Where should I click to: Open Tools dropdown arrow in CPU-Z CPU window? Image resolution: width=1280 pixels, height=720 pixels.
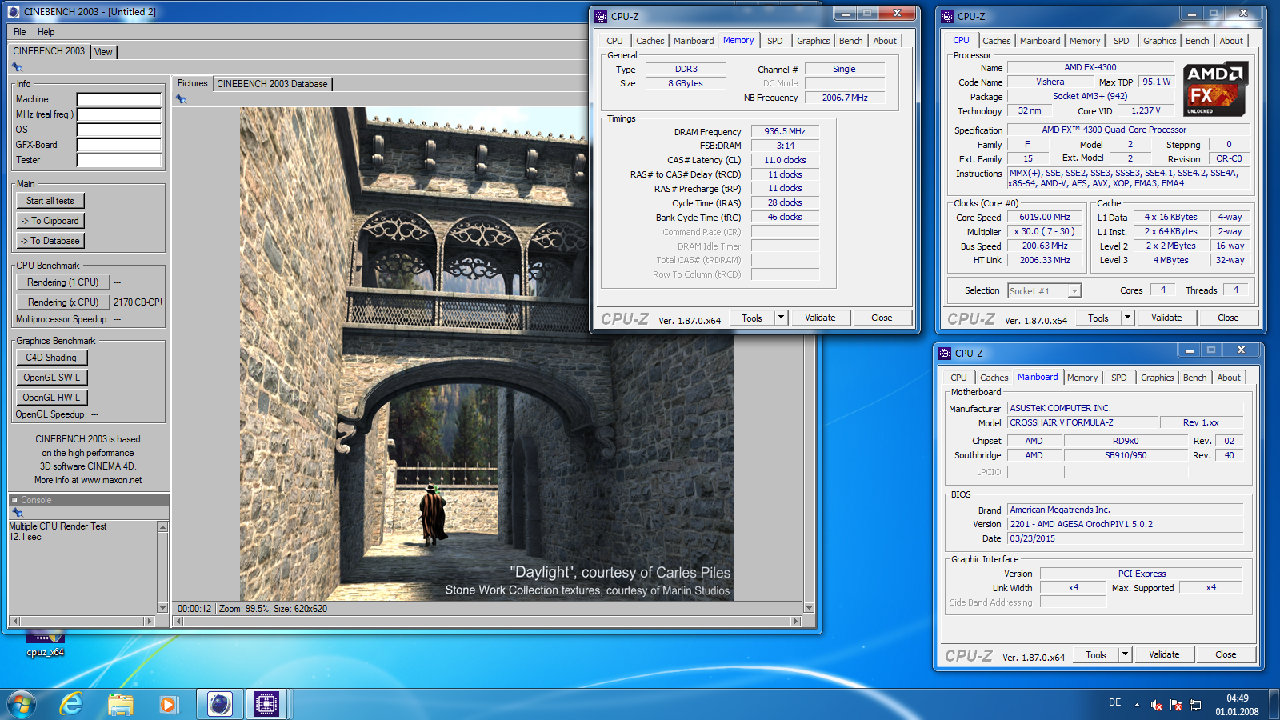pyautogui.click(x=1127, y=318)
